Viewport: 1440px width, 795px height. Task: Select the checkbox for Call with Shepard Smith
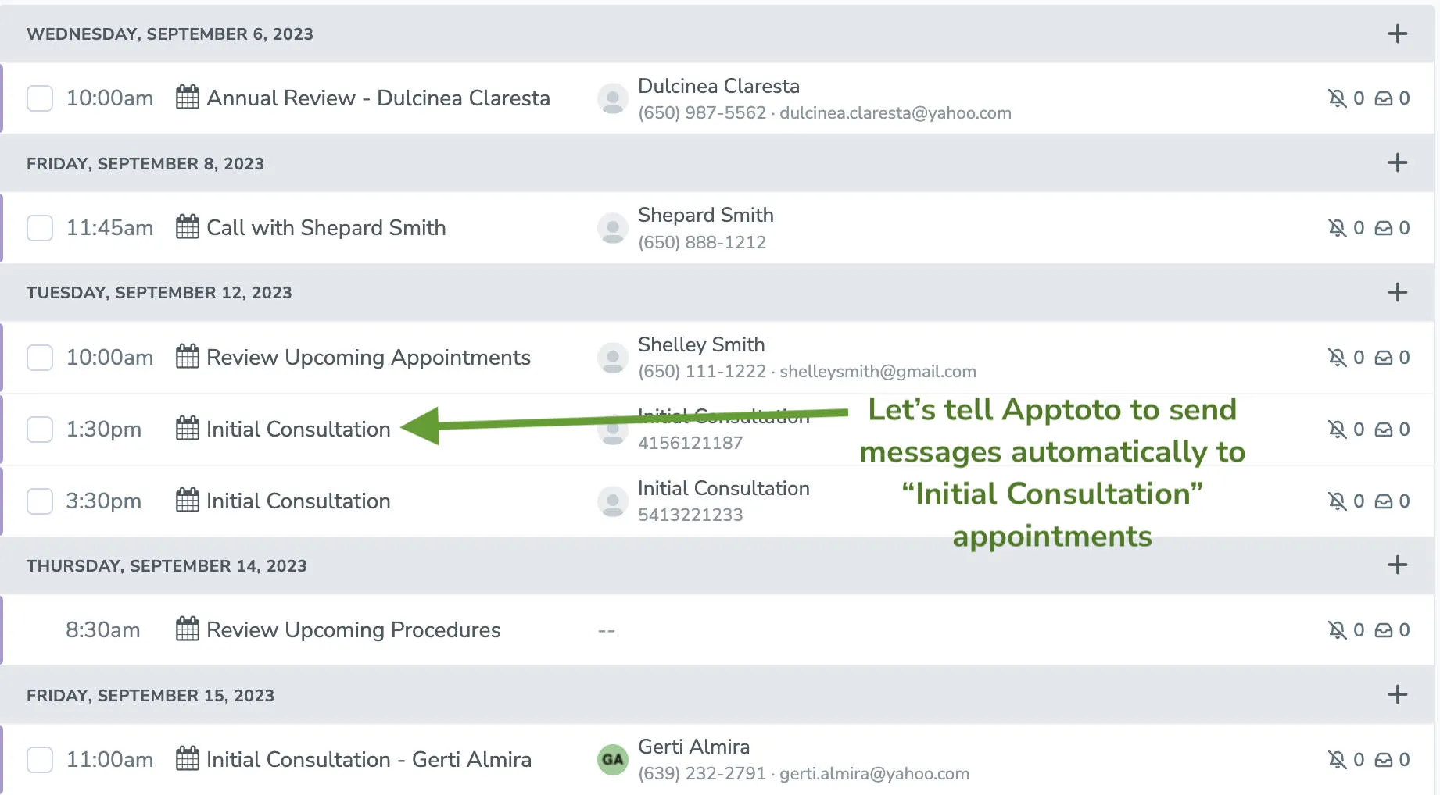[x=39, y=227]
